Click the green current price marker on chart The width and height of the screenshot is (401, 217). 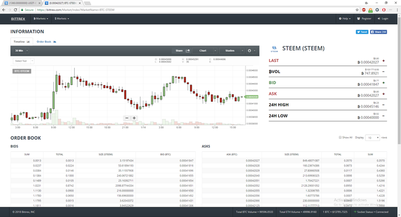[x=251, y=97]
